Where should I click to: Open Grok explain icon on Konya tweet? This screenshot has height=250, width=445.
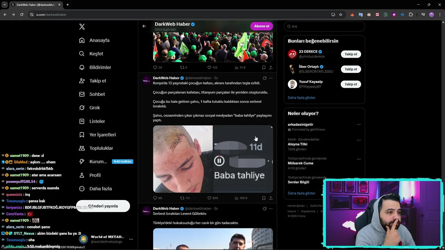click(x=265, y=78)
